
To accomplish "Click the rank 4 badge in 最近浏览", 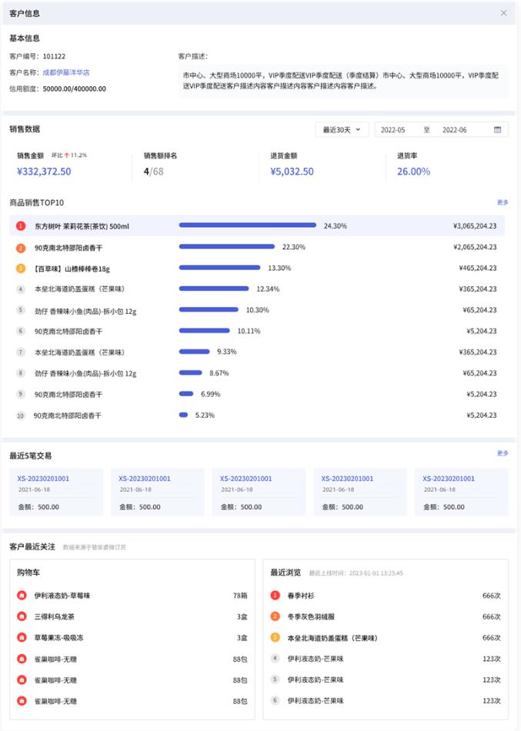I will pos(276,658).
